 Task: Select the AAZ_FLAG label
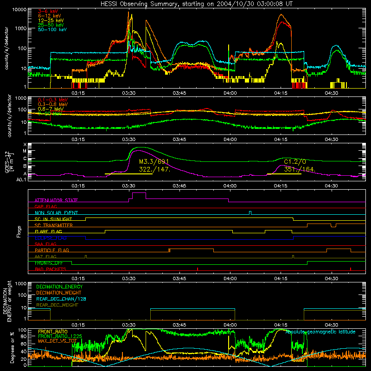pos(45,256)
